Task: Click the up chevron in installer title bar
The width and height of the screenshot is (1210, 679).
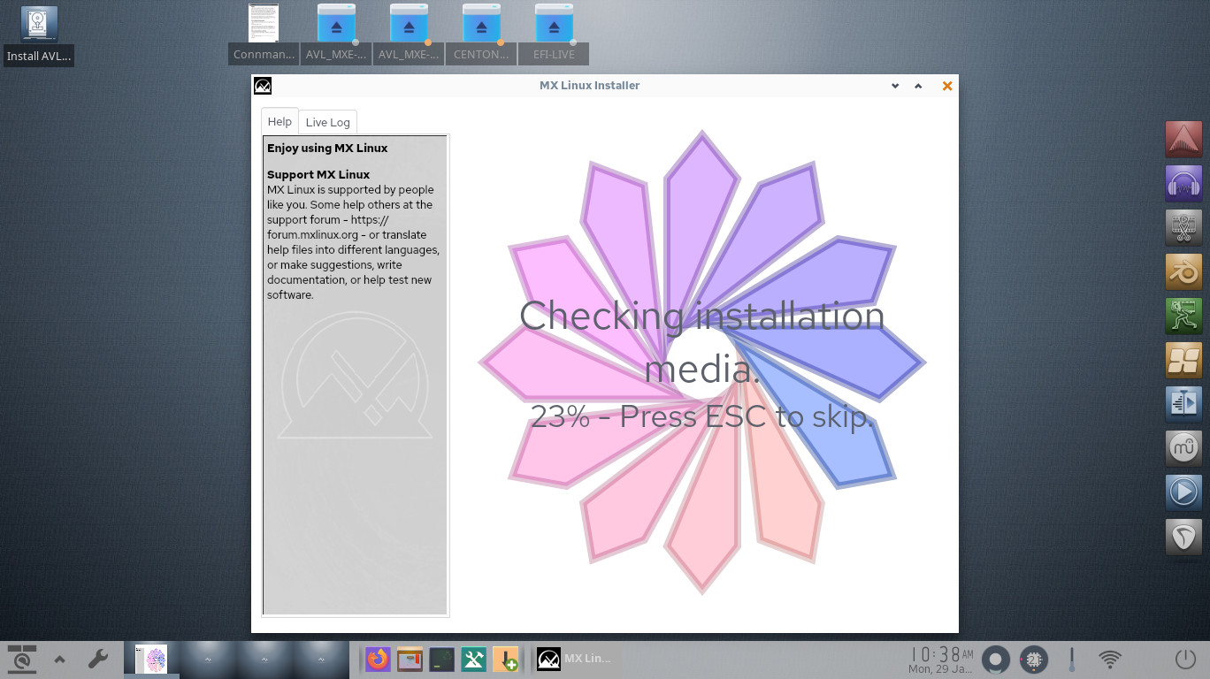Action: coord(918,86)
